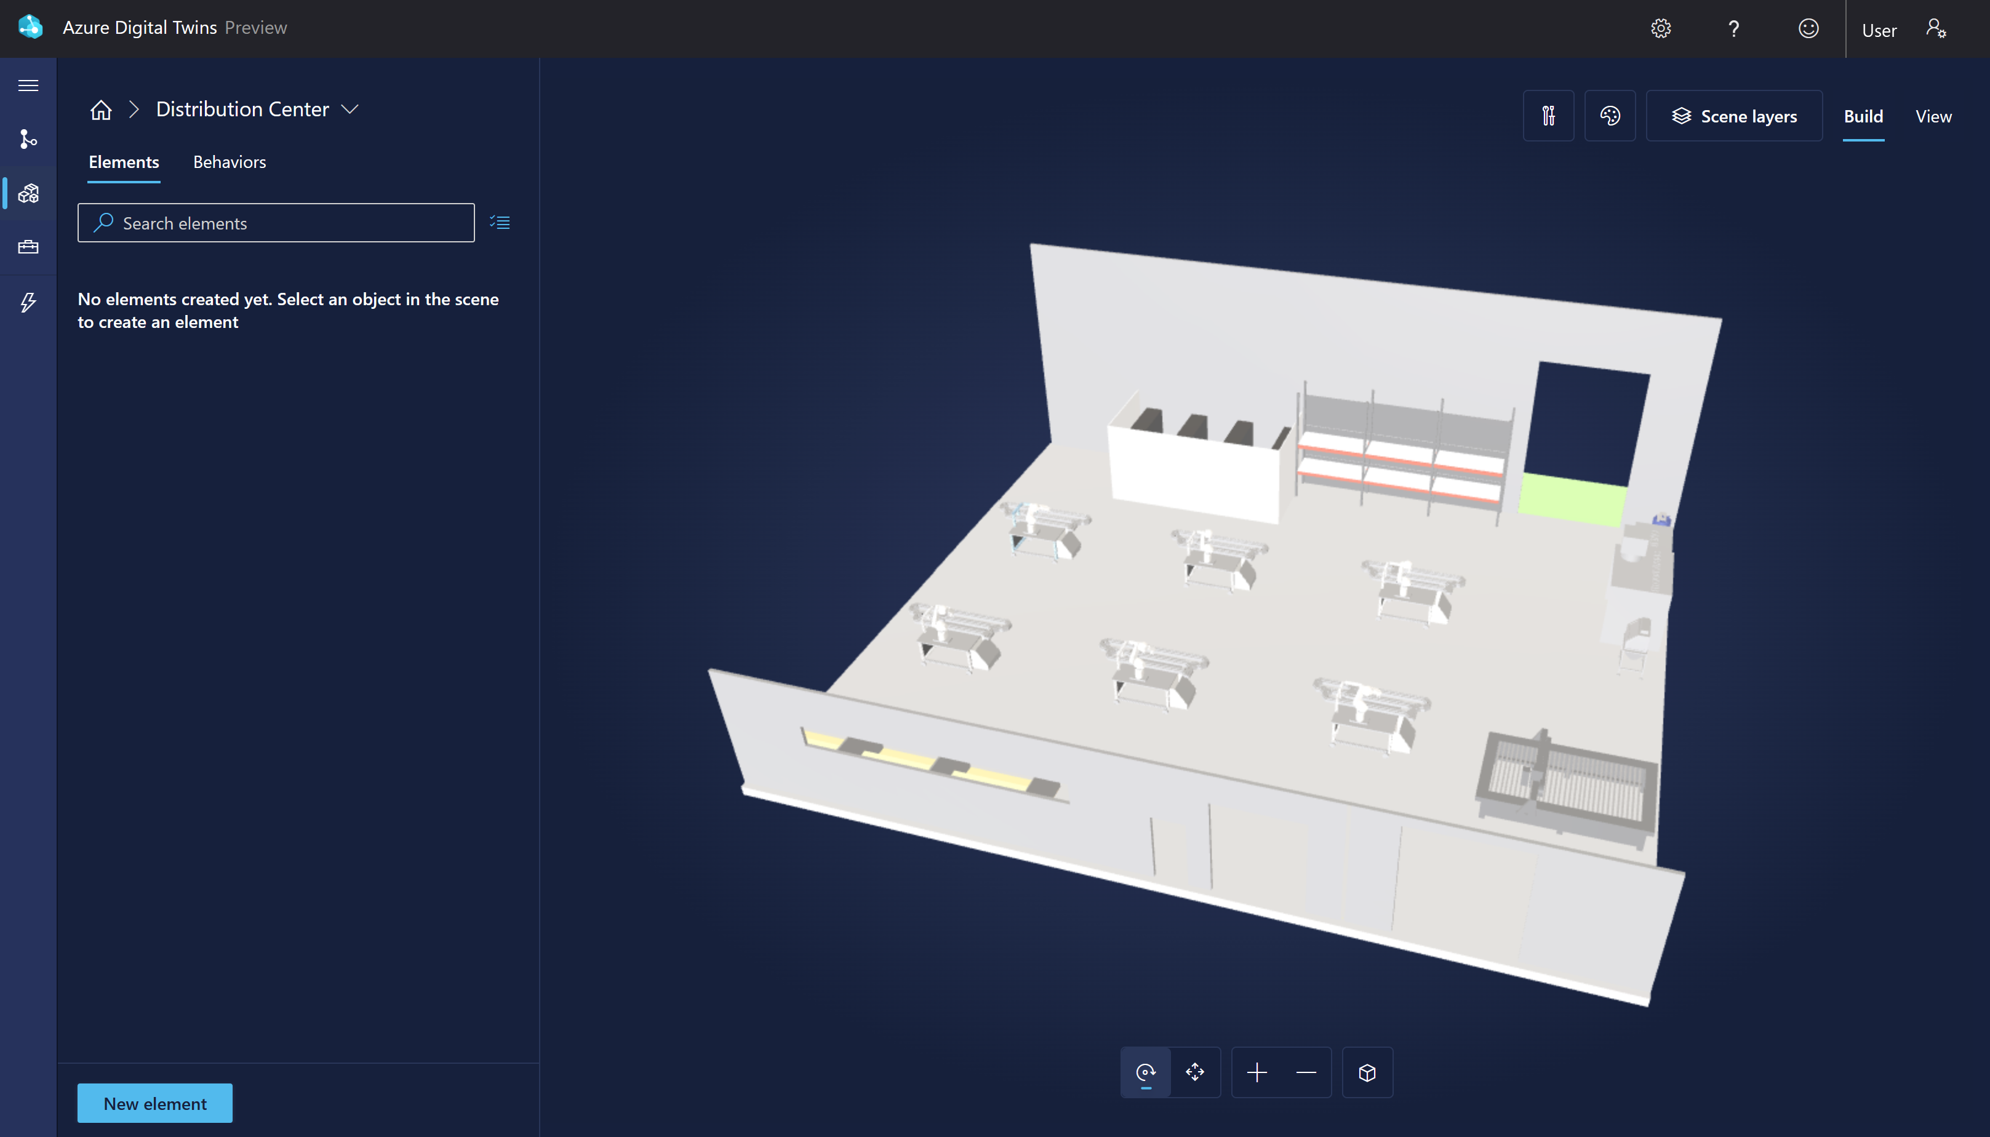Click the help question mark icon
This screenshot has height=1137, width=1990.
click(x=1734, y=28)
